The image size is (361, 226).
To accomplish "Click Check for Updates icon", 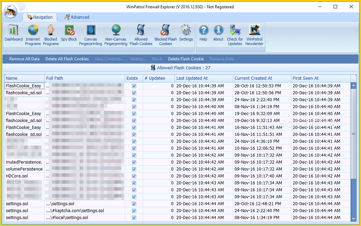I will tap(235, 35).
